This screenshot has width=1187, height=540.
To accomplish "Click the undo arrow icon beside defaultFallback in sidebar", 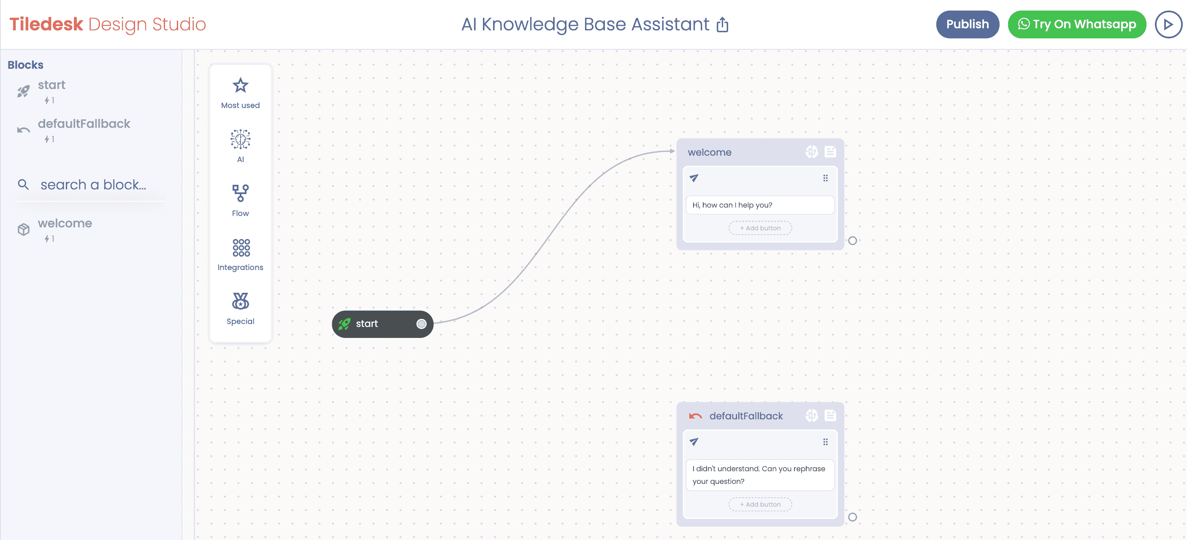I will [x=24, y=130].
